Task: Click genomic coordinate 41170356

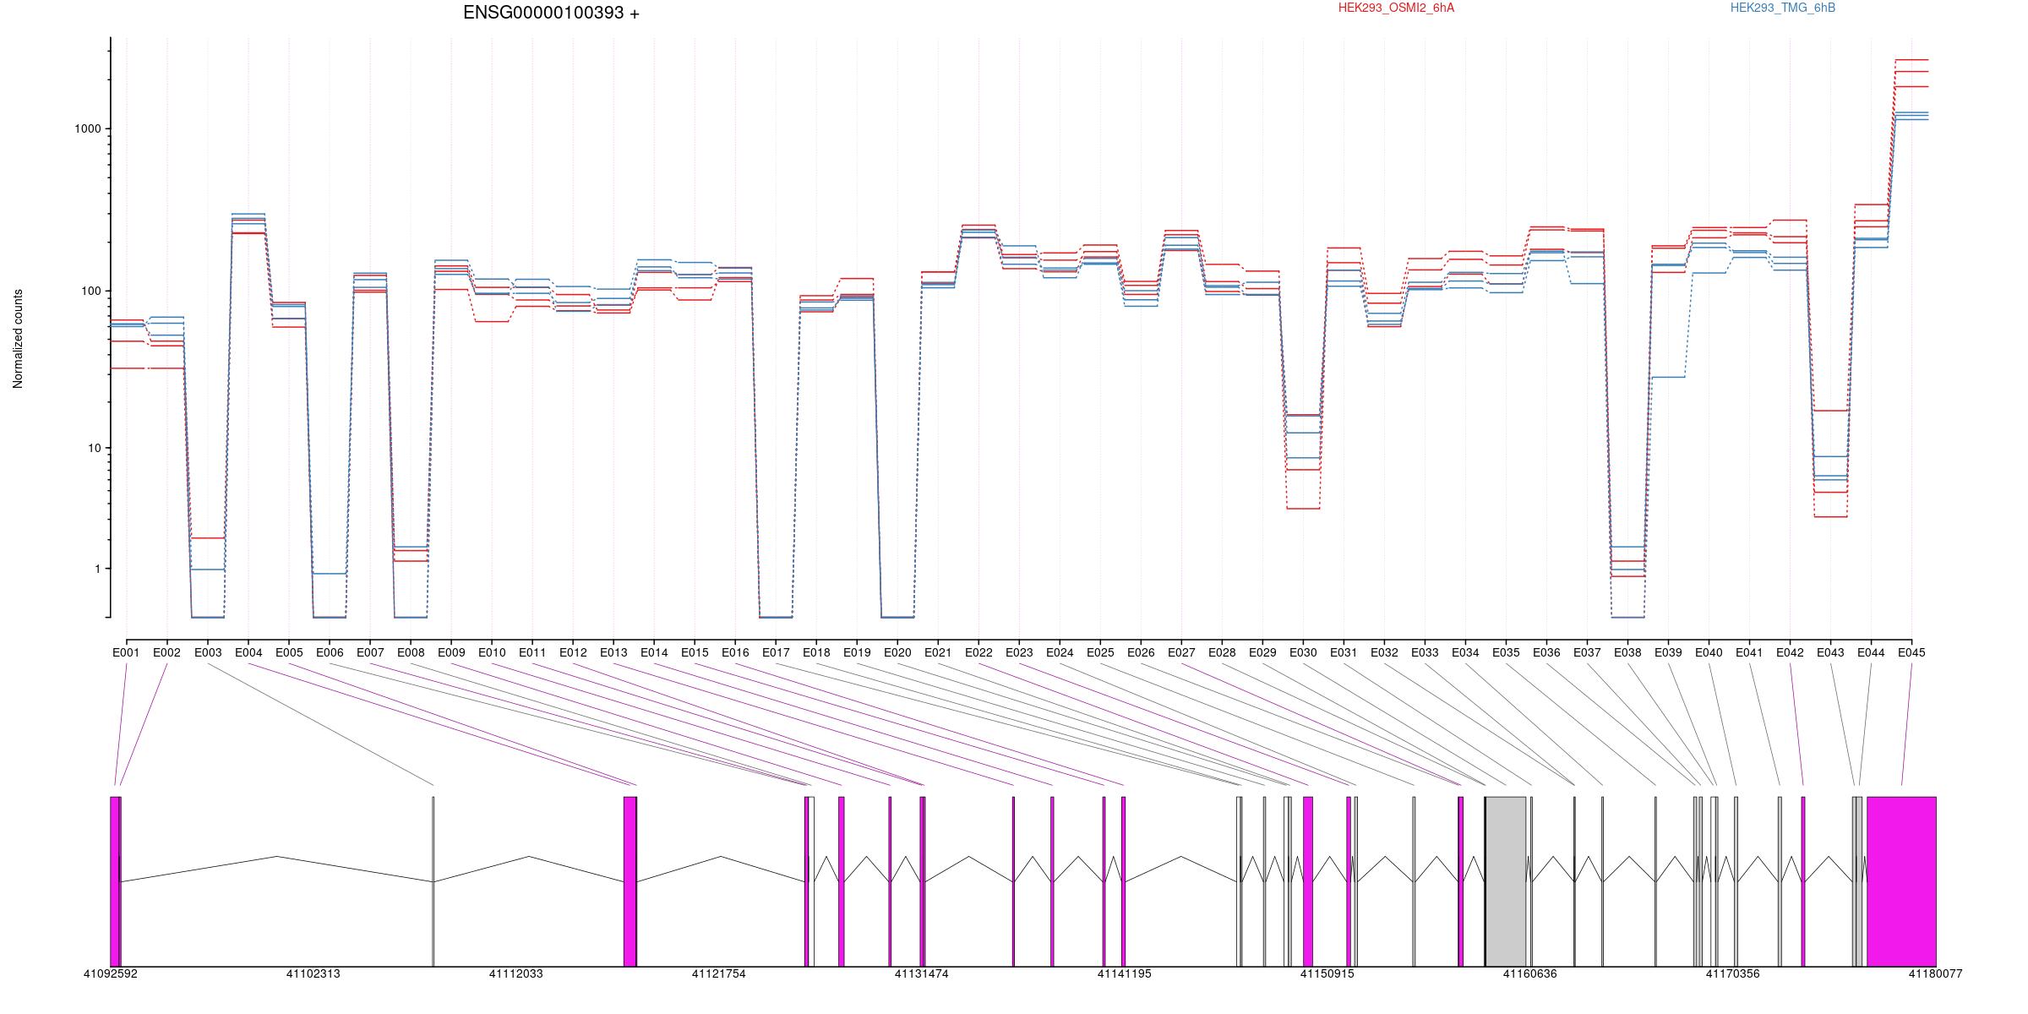Action: 1732,973
